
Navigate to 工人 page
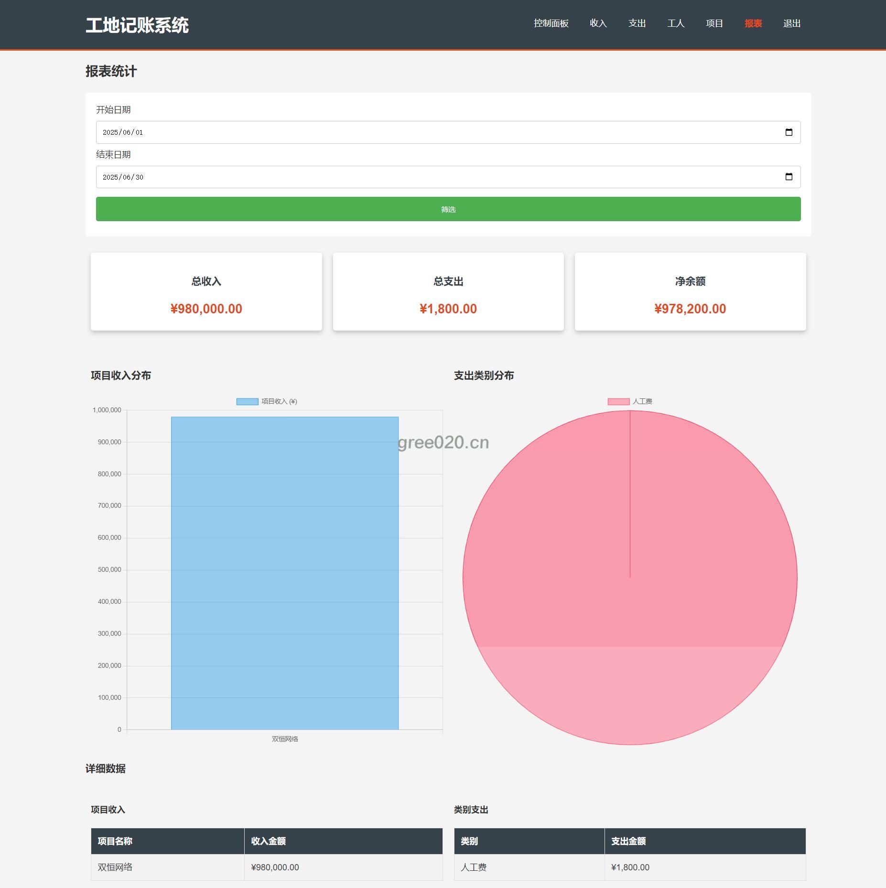tap(676, 23)
